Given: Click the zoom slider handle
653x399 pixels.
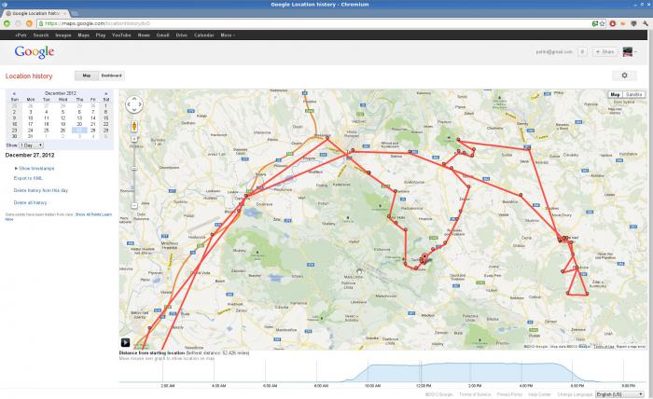Looking at the screenshot, I should tap(134, 168).
